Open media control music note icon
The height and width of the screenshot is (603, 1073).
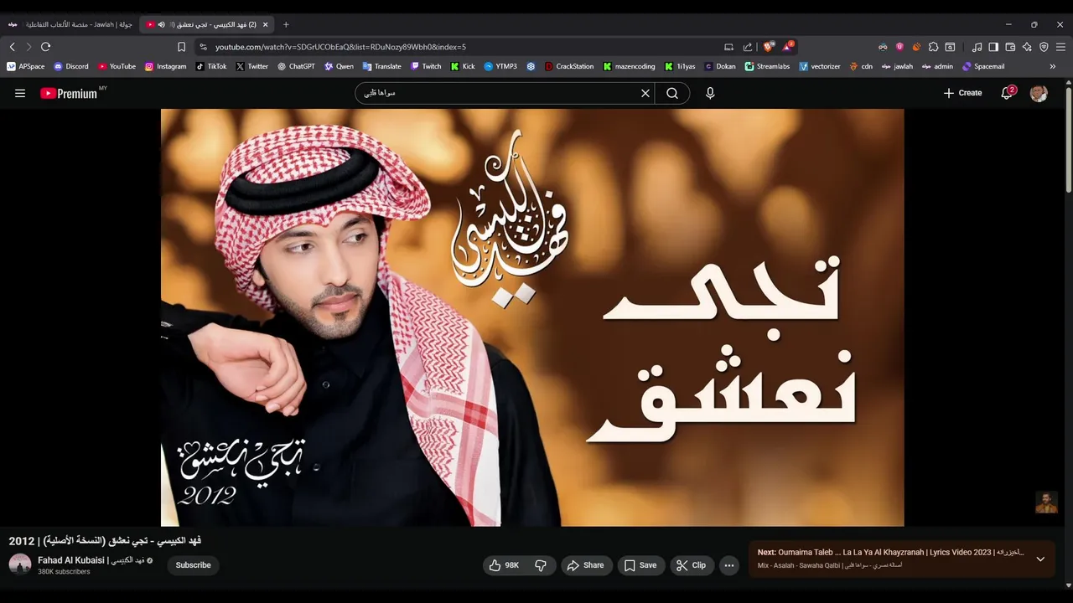[977, 47]
